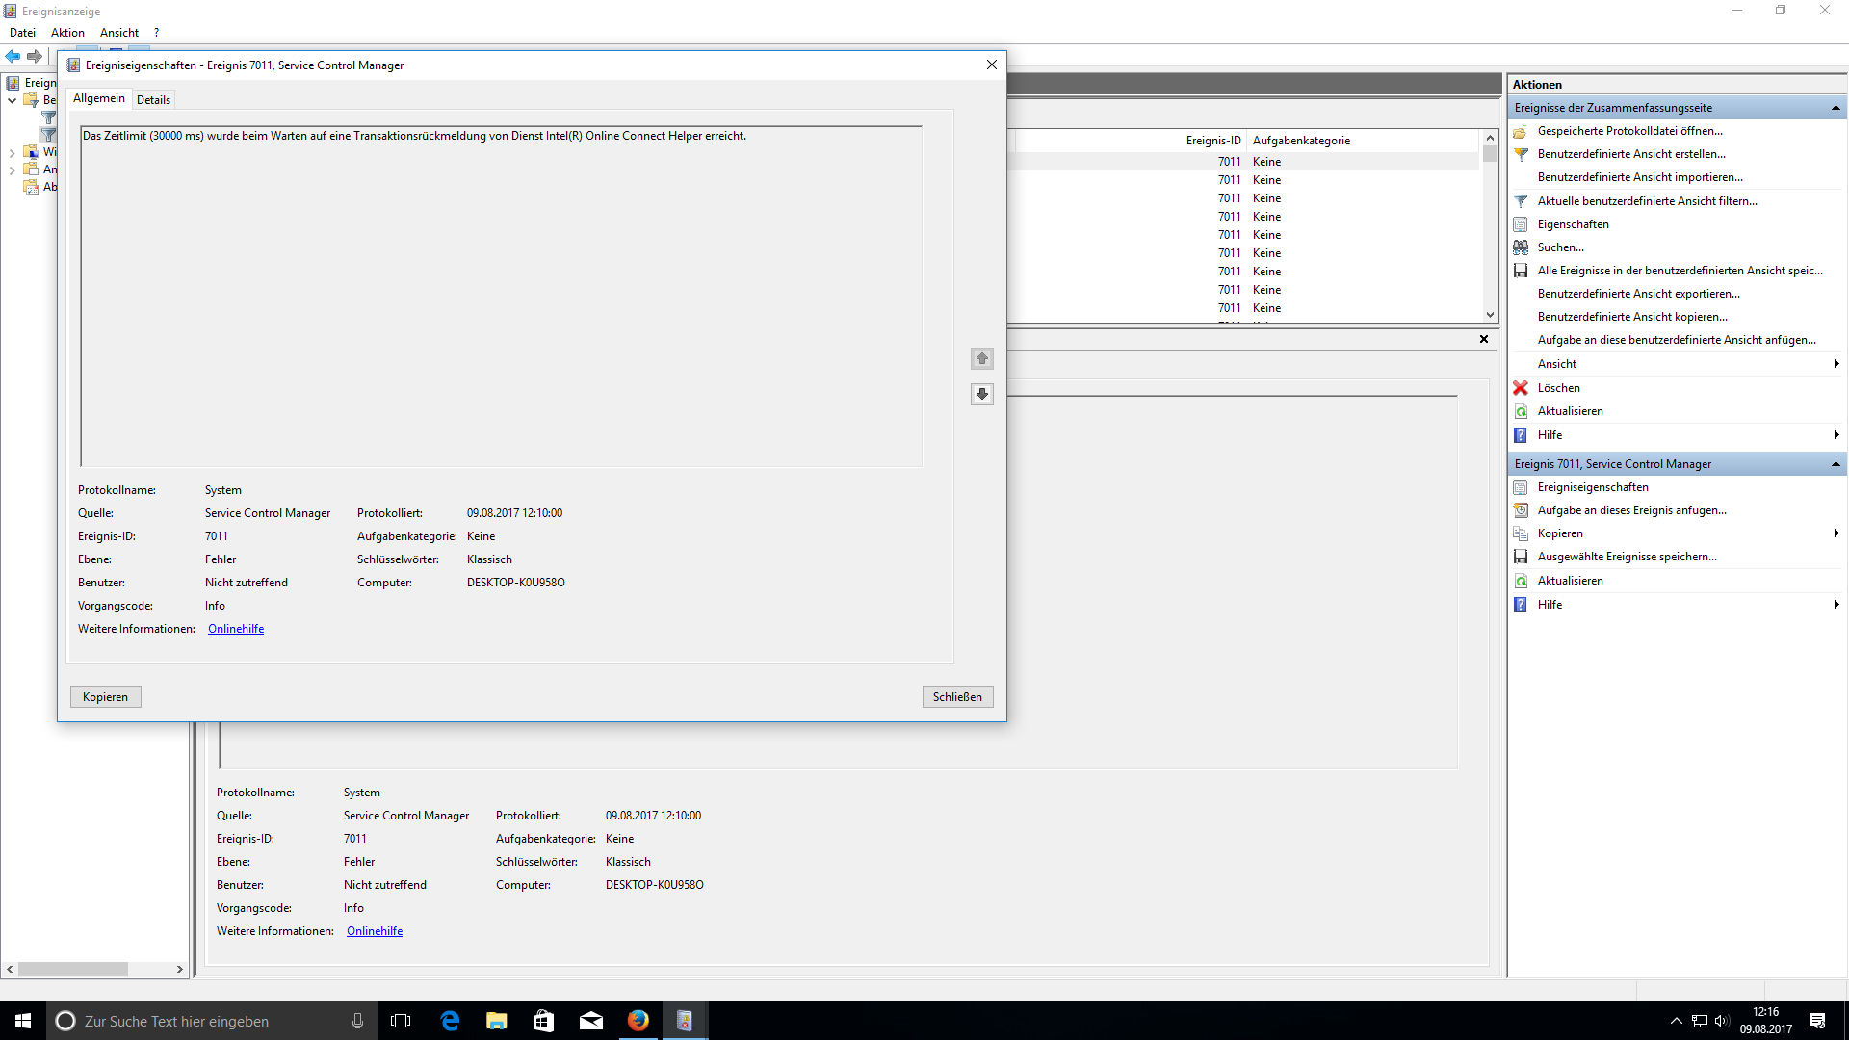Open the Aktion menu
The width and height of the screenshot is (1849, 1040).
pos(67,33)
